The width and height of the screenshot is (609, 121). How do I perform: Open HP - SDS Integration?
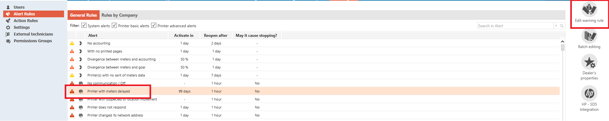coord(589,99)
